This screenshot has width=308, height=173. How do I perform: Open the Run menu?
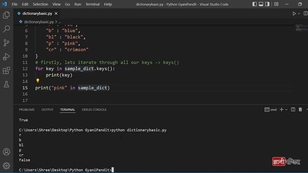click(x=77, y=4)
